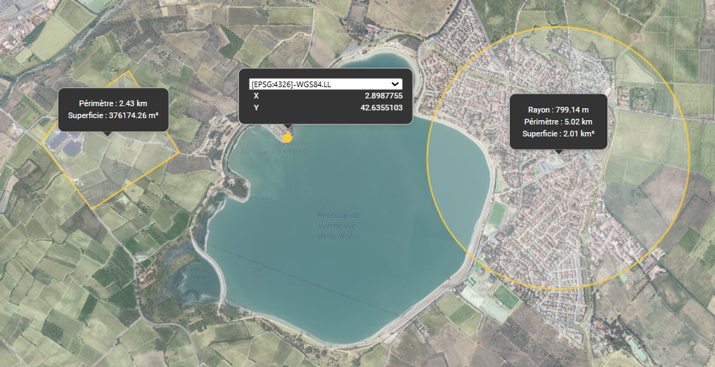Click the Y label in the coordinates popup
The height and width of the screenshot is (367, 715).
point(256,108)
